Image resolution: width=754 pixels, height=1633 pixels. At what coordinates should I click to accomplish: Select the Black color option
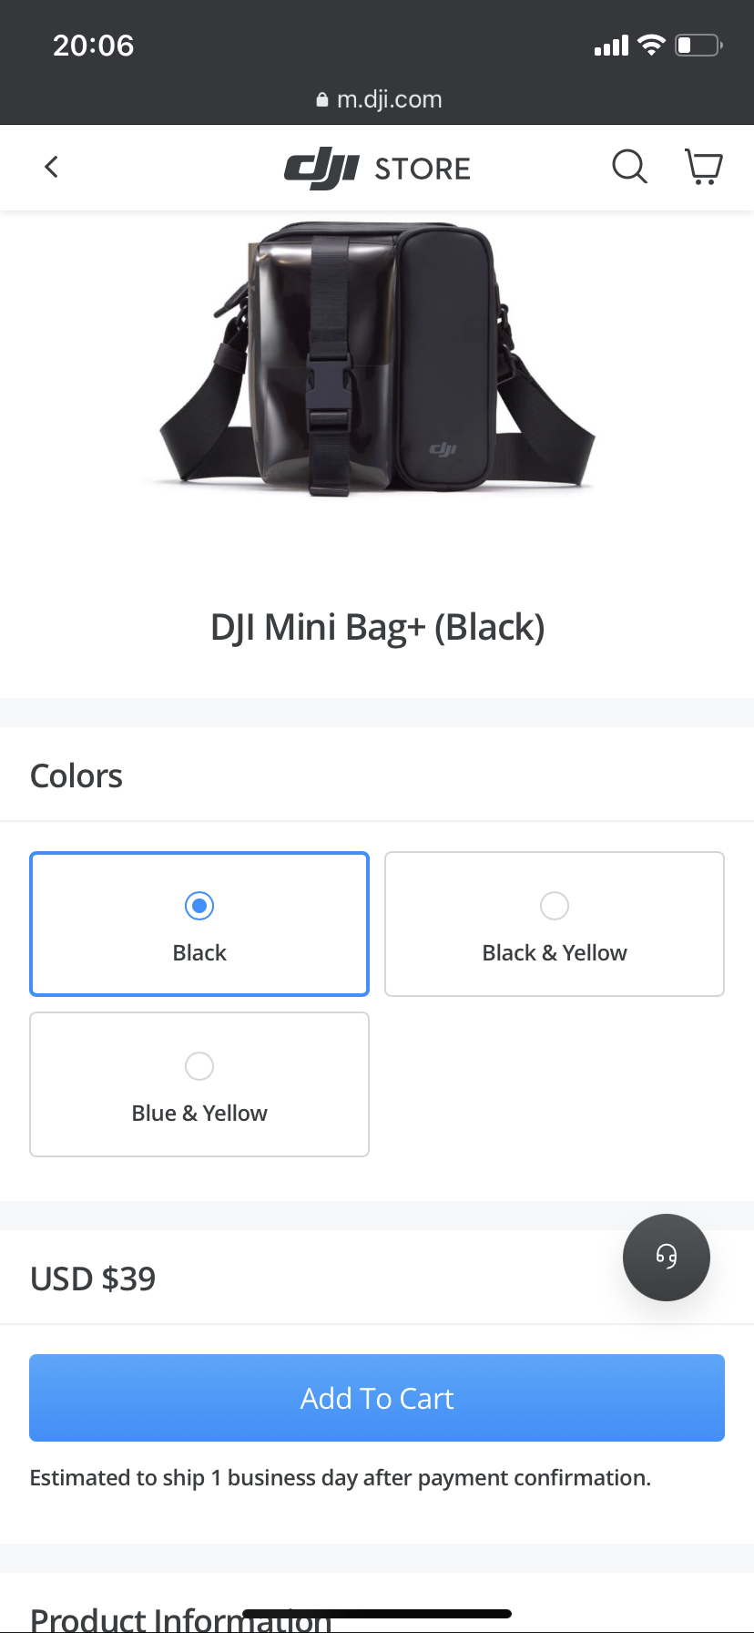(x=199, y=924)
